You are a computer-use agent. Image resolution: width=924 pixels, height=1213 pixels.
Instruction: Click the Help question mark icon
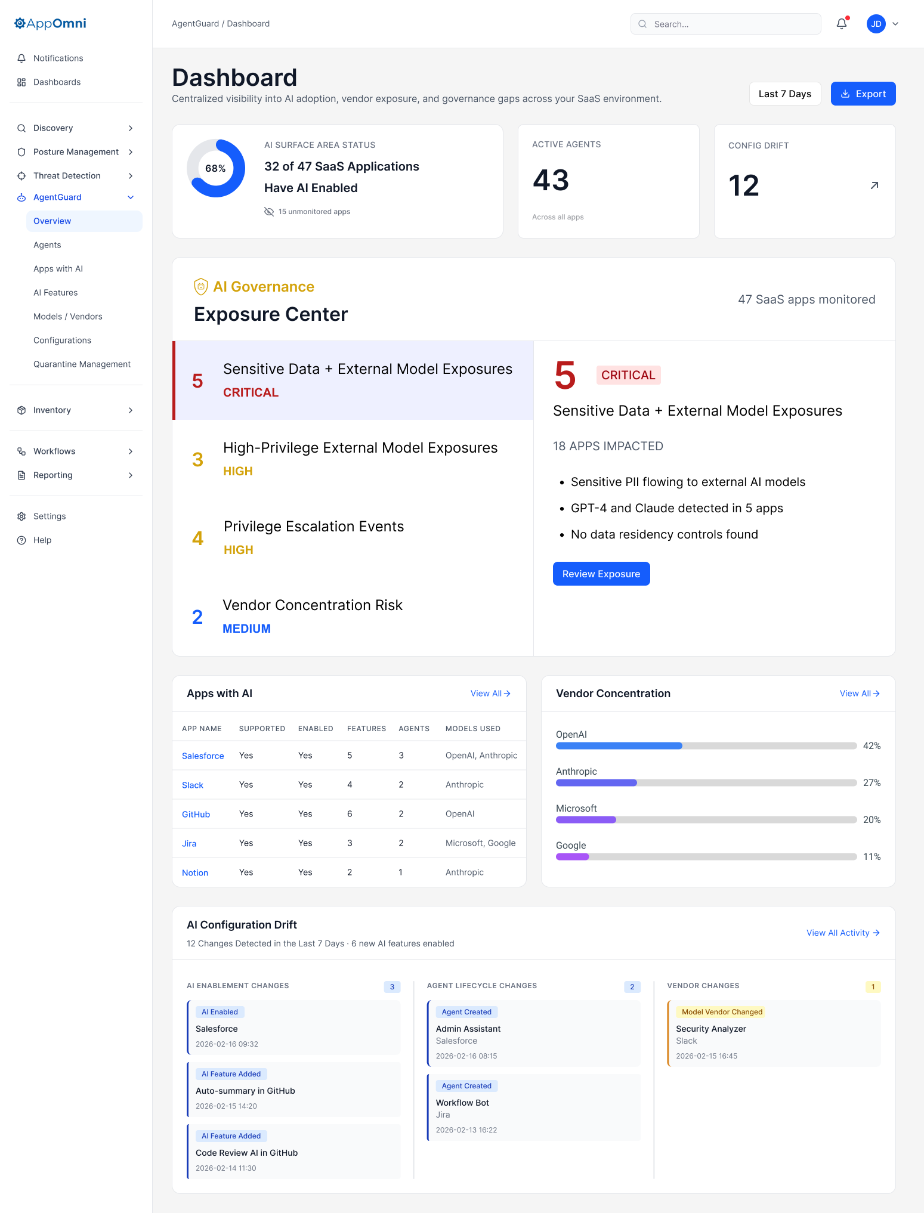(x=21, y=540)
